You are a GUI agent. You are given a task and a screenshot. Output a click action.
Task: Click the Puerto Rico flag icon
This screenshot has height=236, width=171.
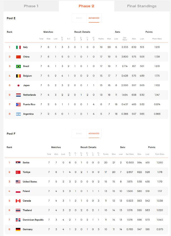18,104
